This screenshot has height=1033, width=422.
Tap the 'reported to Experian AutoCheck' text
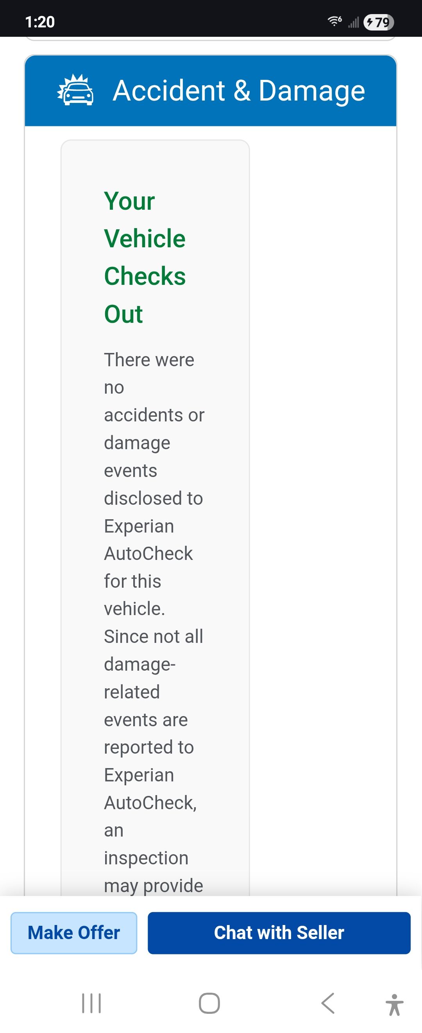coord(150,775)
